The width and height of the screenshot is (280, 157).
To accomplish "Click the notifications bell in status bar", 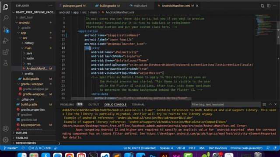I will click(275, 148).
